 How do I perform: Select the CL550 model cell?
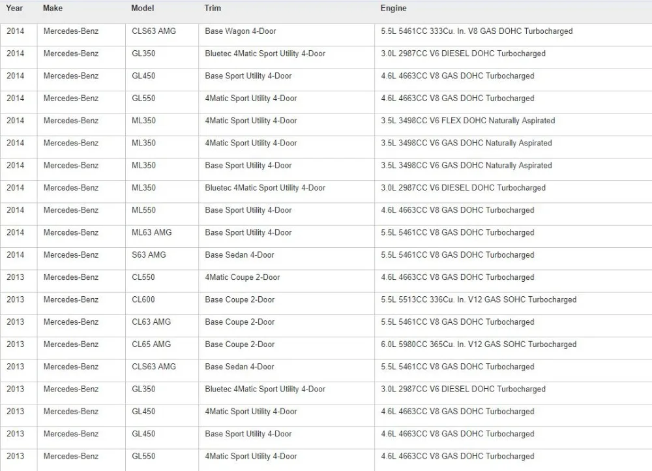162,281
